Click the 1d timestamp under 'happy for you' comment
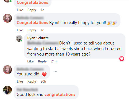 pyautogui.click(x=42, y=30)
